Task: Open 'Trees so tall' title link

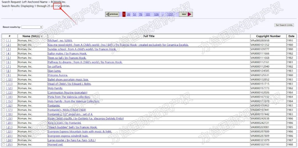Action: click(67, 58)
